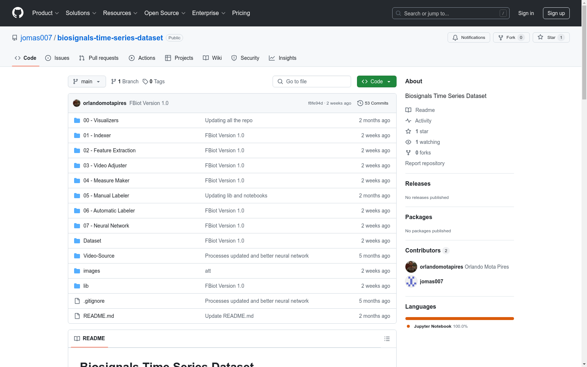Click the Notifications button
This screenshot has width=587, height=367.
pos(469,37)
